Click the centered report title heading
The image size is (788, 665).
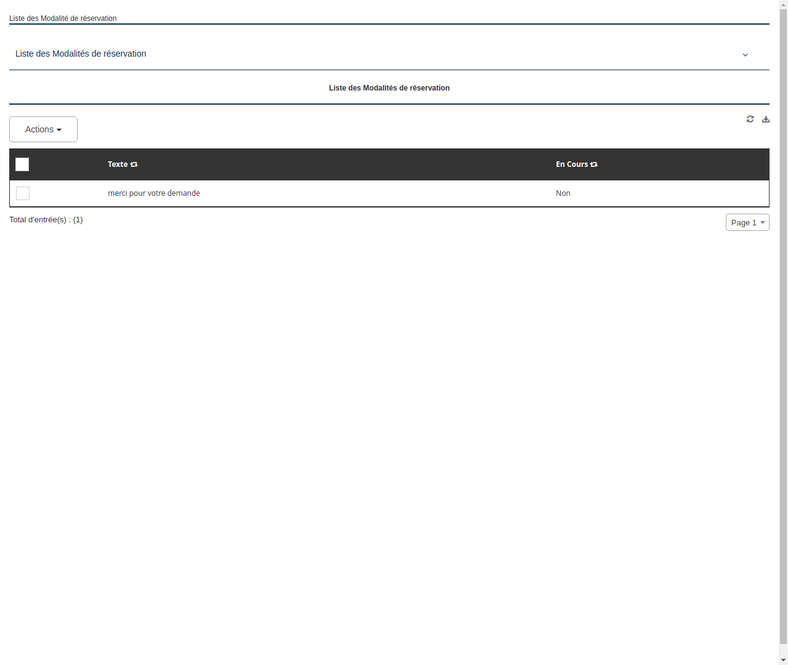click(389, 88)
